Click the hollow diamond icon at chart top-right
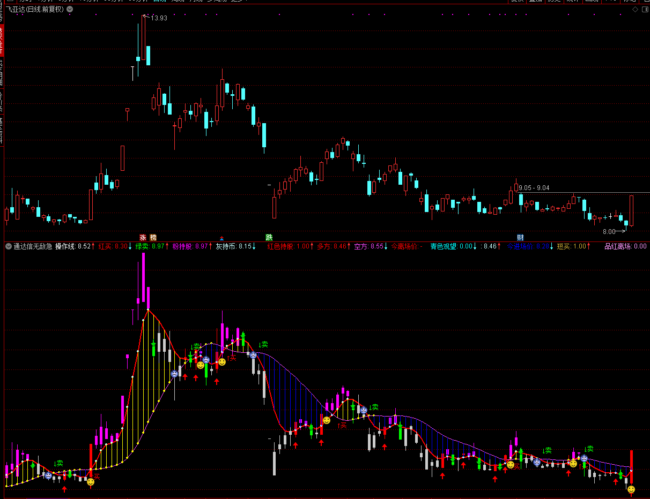Image resolution: width=650 pixels, height=499 pixels. tap(635, 10)
